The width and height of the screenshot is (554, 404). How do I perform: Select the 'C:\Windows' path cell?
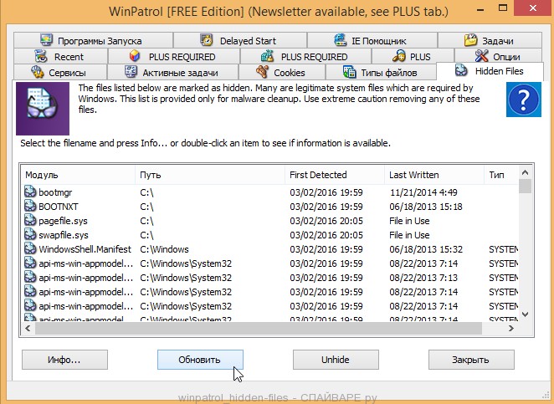pos(164,249)
